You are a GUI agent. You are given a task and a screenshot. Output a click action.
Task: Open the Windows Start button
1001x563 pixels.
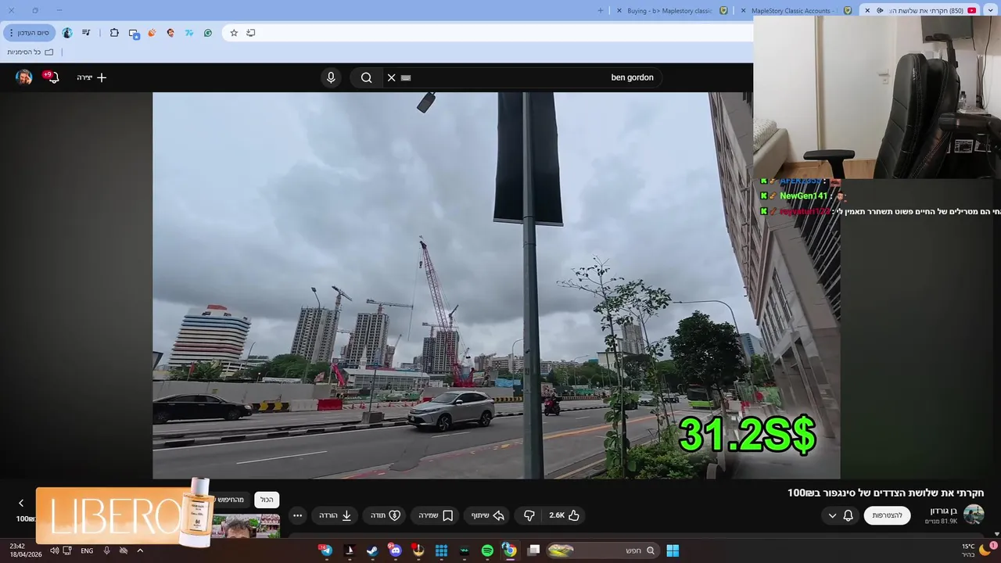(673, 550)
